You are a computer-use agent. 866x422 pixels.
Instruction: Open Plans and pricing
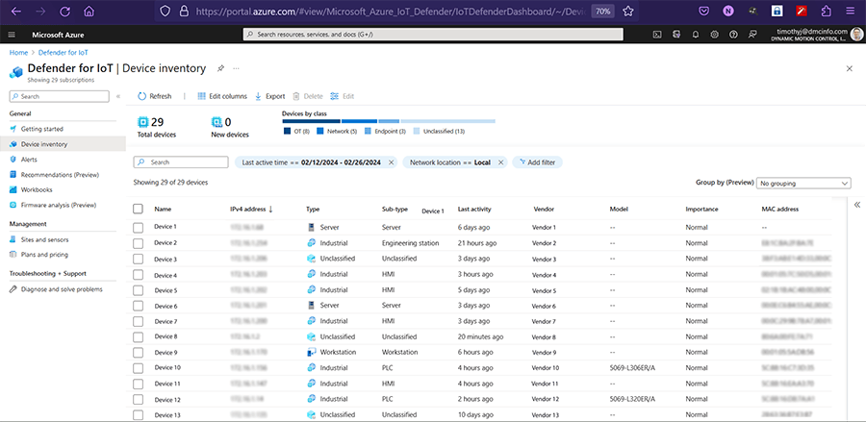click(44, 255)
